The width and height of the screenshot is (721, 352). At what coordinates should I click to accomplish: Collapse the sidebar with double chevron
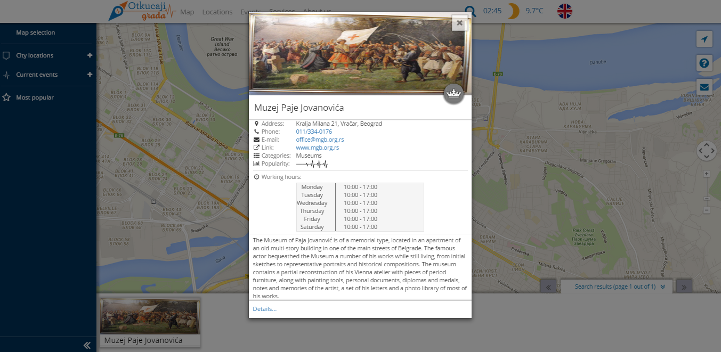click(87, 345)
